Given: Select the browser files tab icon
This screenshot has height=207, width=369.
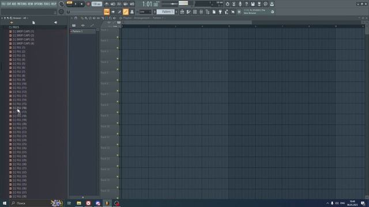Looking at the screenshot, I should pyautogui.click(x=33, y=22).
